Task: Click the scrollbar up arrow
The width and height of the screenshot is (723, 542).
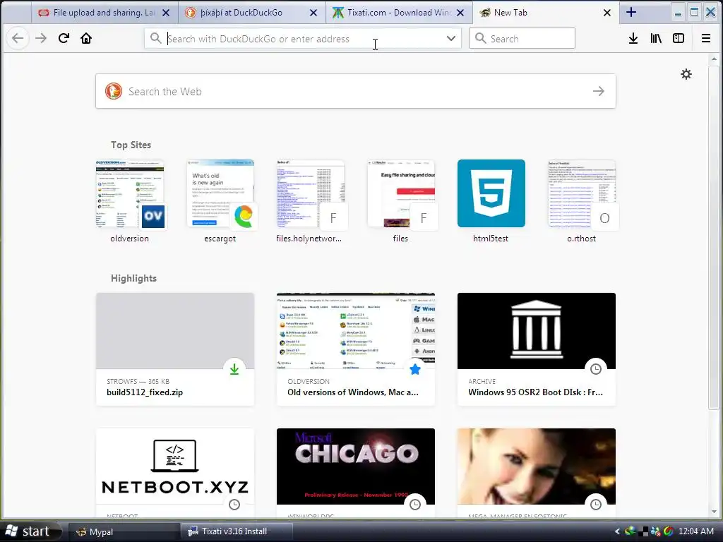Action: 714,59
